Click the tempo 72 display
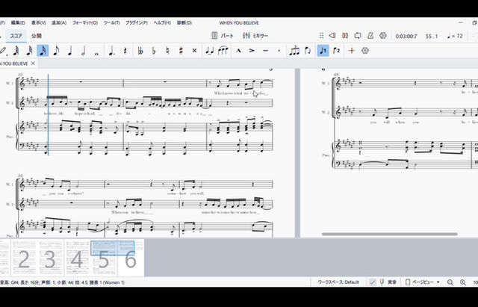The height and width of the screenshot is (307, 478). coord(455,36)
